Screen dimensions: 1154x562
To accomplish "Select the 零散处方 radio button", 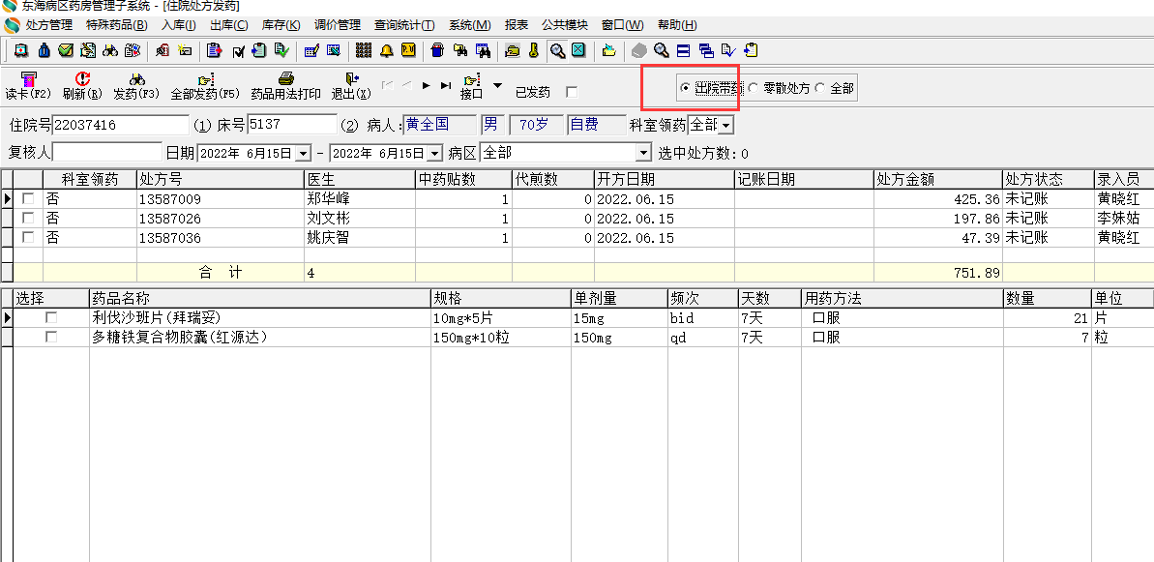I will point(754,88).
